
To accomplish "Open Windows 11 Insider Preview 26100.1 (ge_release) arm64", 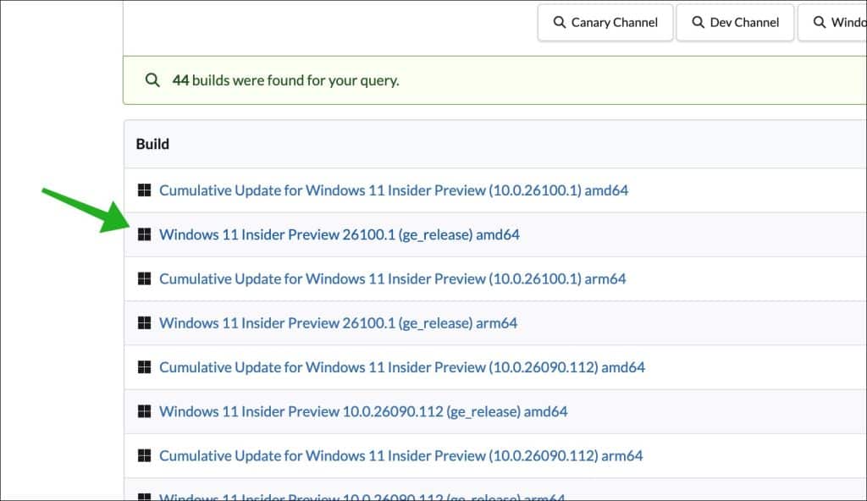I will (x=339, y=323).
